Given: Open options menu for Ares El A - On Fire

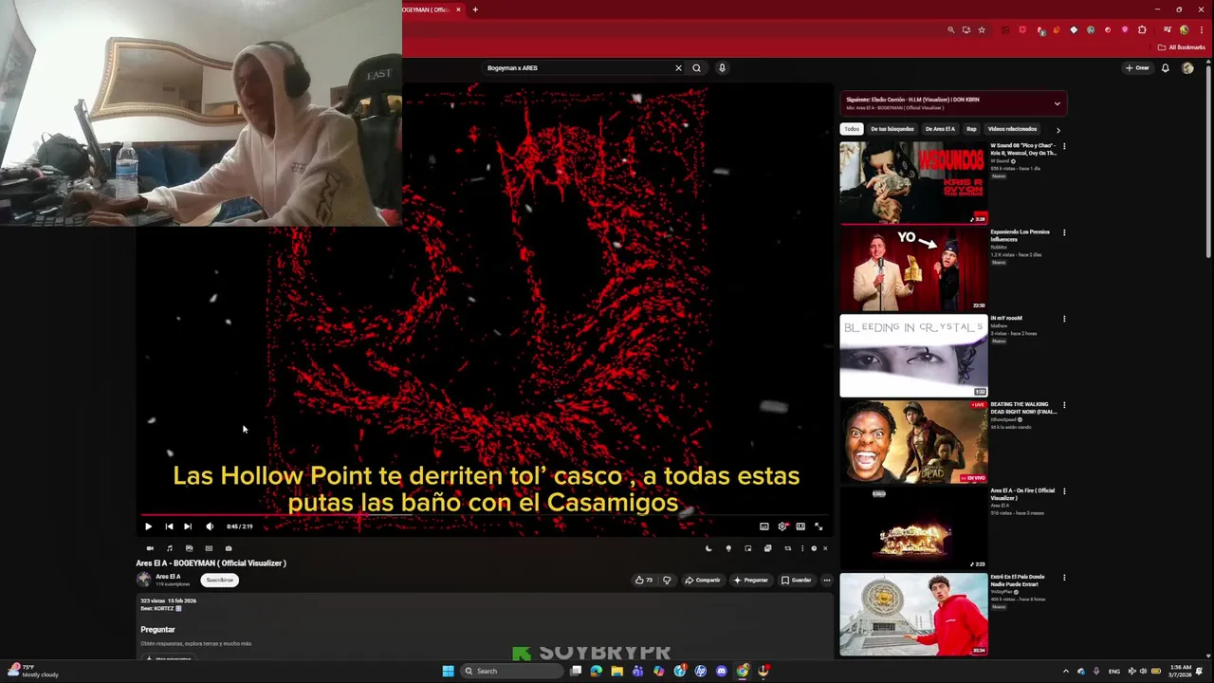Looking at the screenshot, I should point(1064,491).
